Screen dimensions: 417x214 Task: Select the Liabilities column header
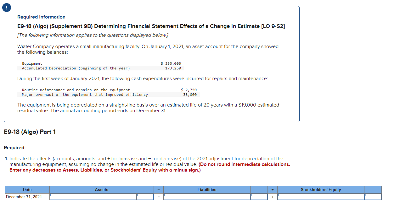(207, 189)
